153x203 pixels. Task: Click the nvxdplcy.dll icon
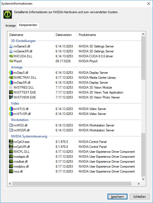coord(11,166)
